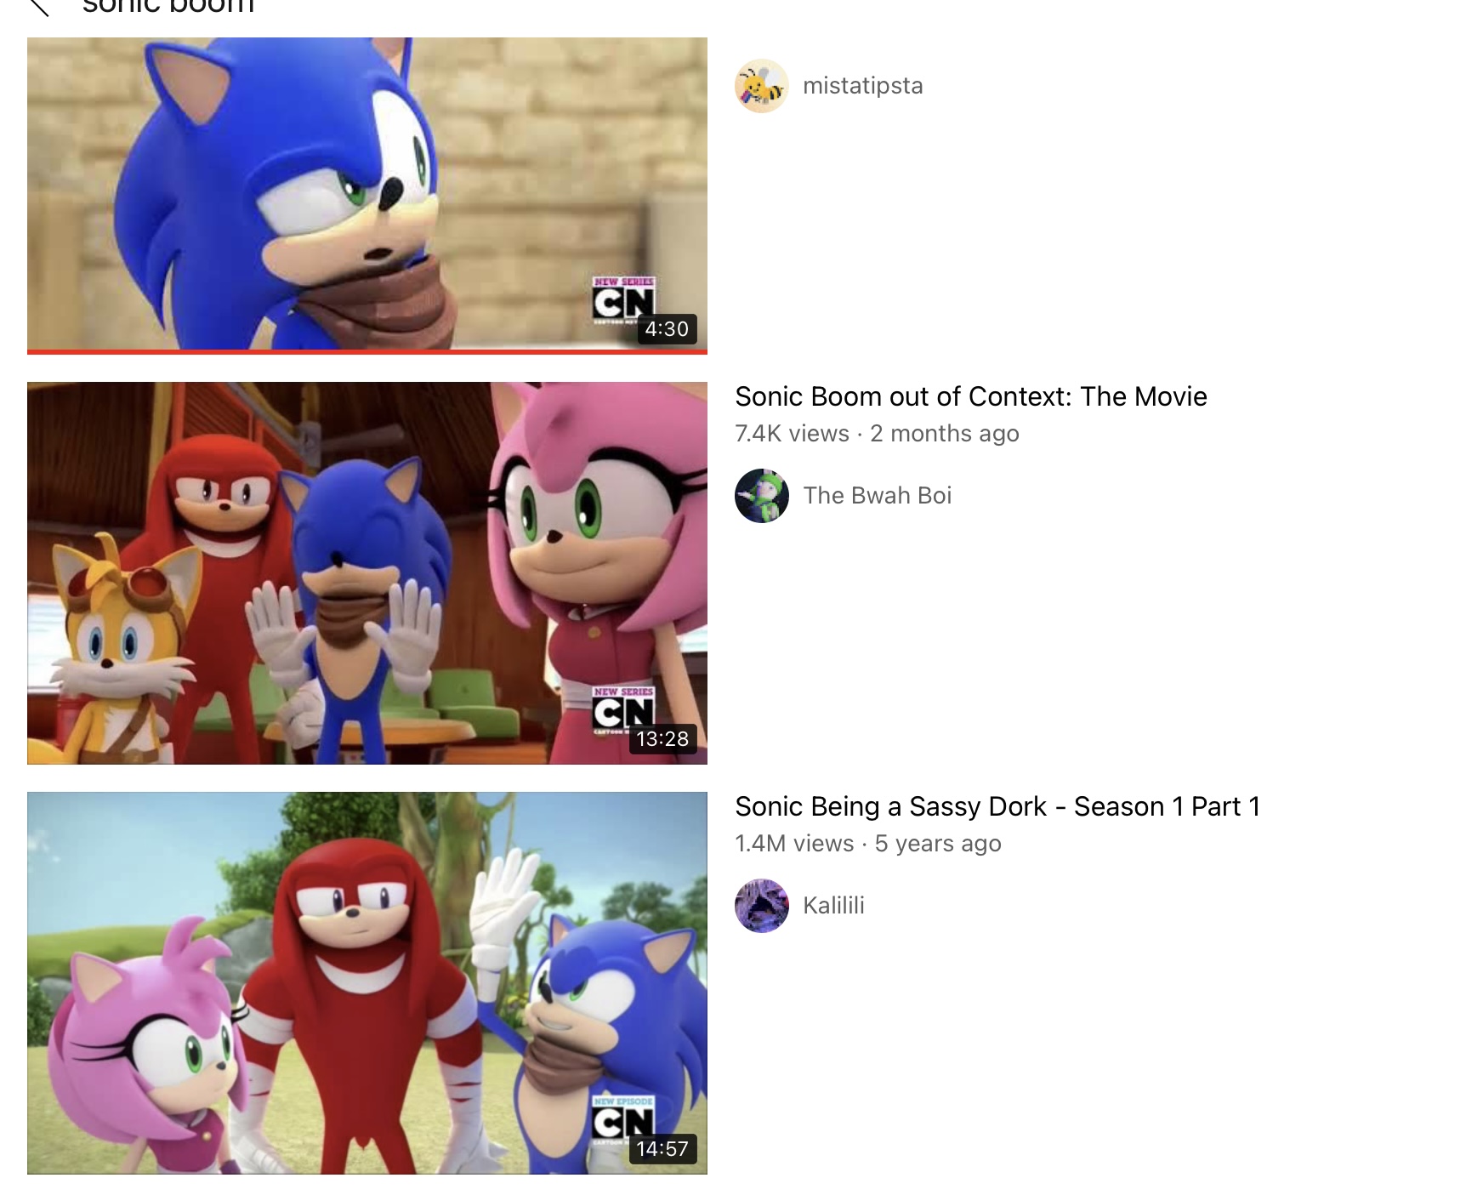Image resolution: width=1483 pixels, height=1195 pixels.
Task: Click 1.4M views metadata line
Action: pyautogui.click(x=868, y=844)
